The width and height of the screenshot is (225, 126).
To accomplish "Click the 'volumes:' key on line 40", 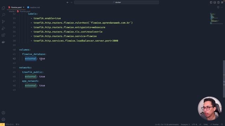I will pos(25,50).
